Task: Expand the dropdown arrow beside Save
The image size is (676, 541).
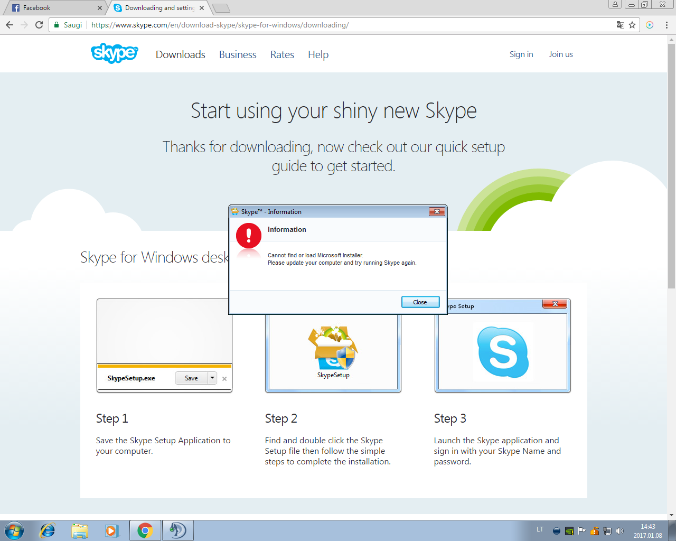Action: point(212,378)
